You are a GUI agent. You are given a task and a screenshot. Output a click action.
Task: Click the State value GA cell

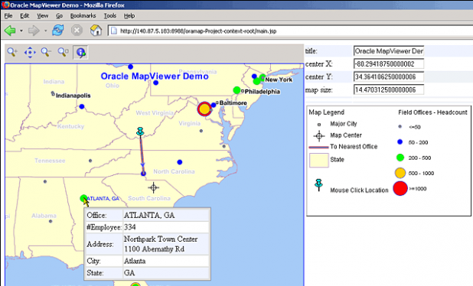(166, 273)
